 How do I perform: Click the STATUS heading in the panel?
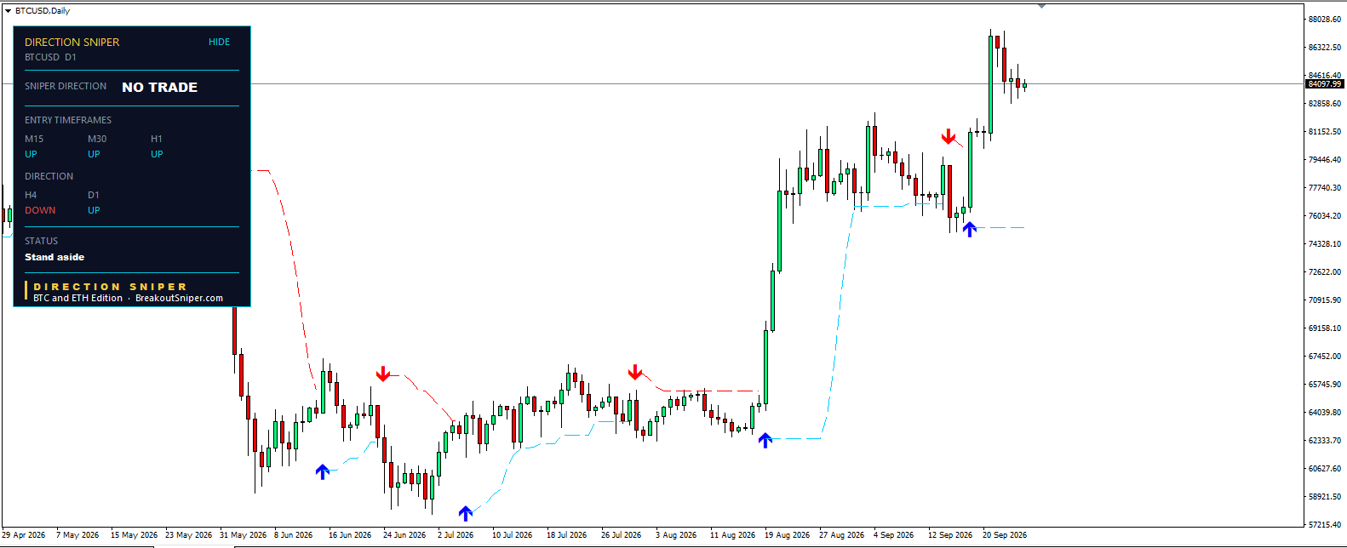(x=42, y=241)
